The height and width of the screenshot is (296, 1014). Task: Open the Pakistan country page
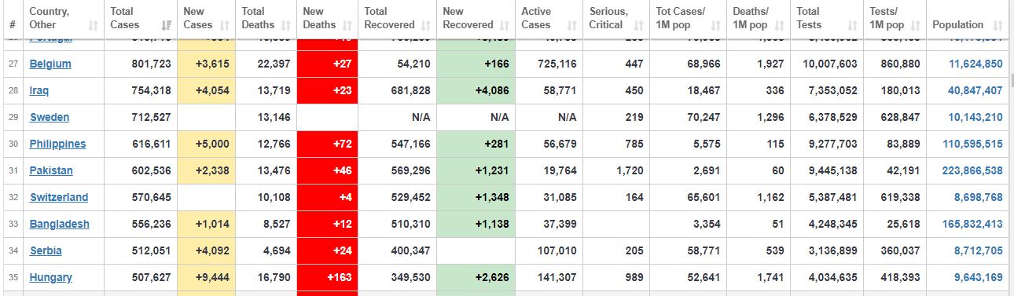(51, 171)
